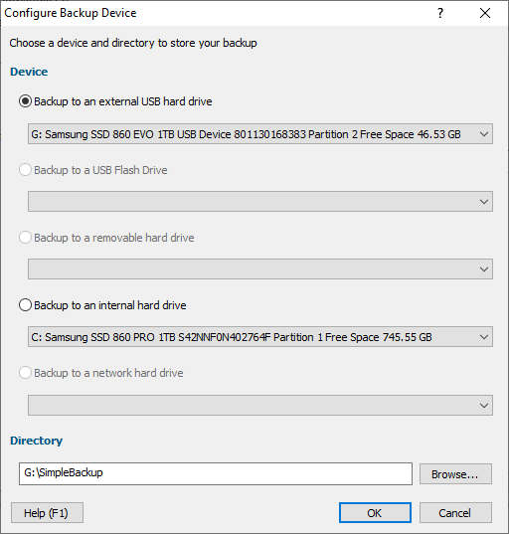This screenshot has width=509, height=534.
Task: Click the Browse... button
Action: coord(455,474)
